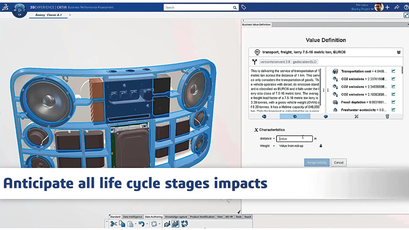
Task: Open the Knowledge capture tab
Action: [x=176, y=217]
